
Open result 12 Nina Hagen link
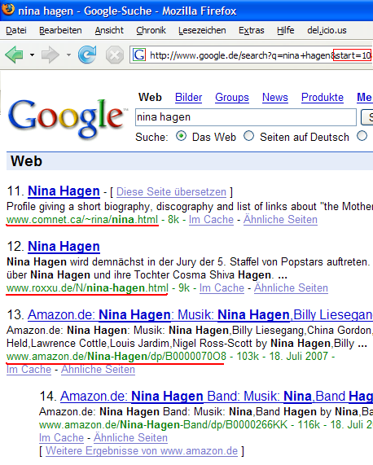(64, 247)
